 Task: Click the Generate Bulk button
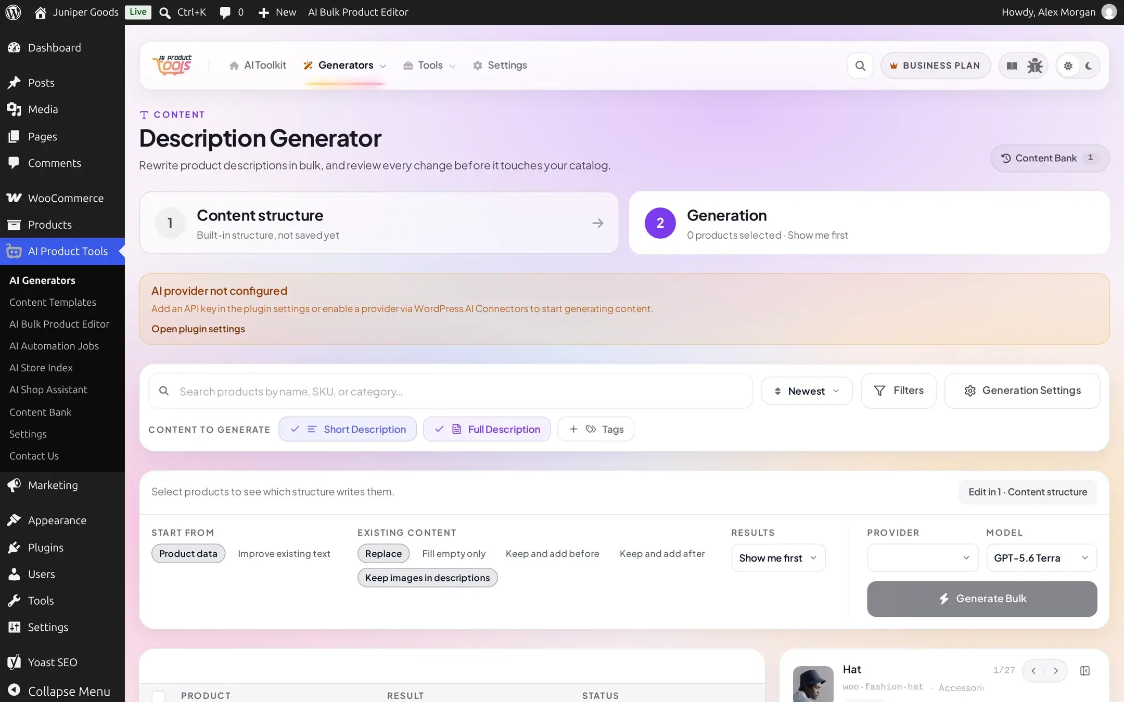pyautogui.click(x=982, y=599)
